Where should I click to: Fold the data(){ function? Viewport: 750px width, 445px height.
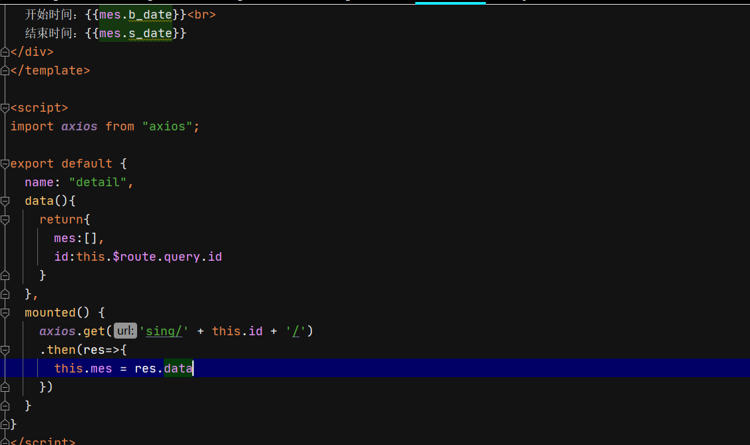click(x=5, y=202)
